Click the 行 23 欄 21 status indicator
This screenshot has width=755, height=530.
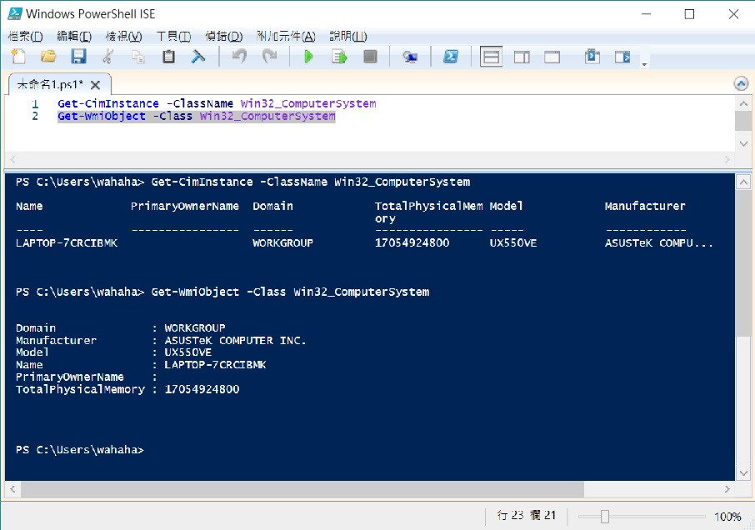527,516
